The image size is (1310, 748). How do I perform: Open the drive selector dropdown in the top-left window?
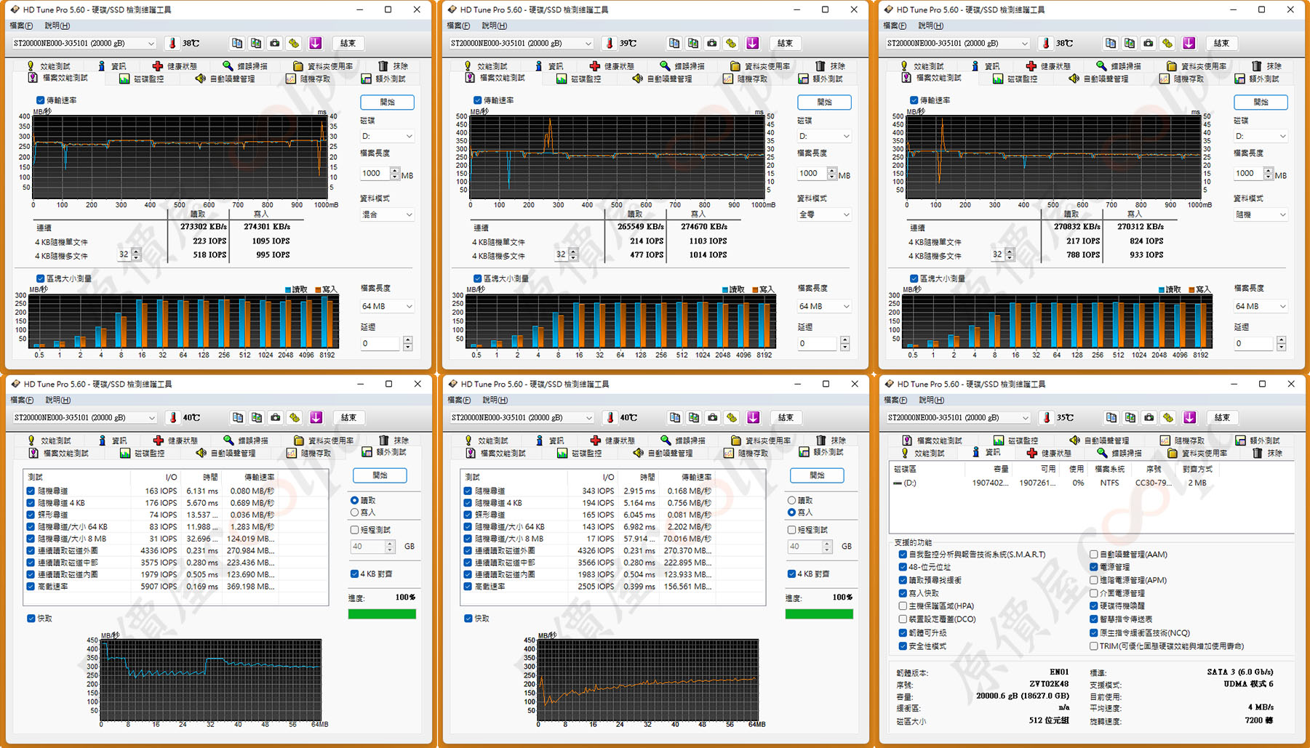point(84,43)
